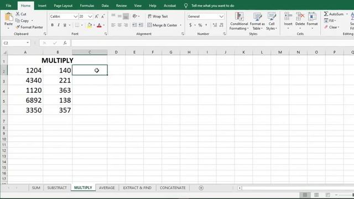Set Bottom Align vertical alignment
The height and width of the screenshot is (199, 354).
coord(126,16)
